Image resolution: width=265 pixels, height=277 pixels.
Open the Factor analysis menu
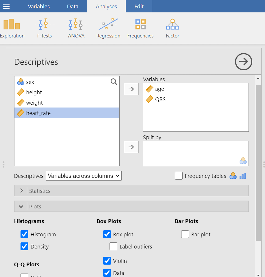(x=173, y=28)
